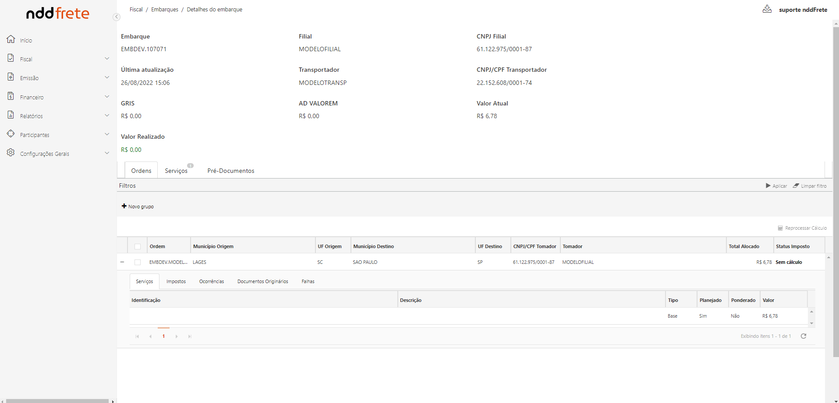Click Limpar filtro to clear filters

click(x=810, y=186)
